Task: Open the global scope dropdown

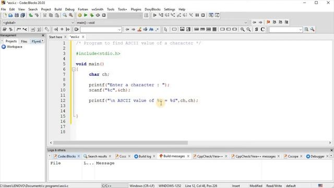Action: point(73,22)
